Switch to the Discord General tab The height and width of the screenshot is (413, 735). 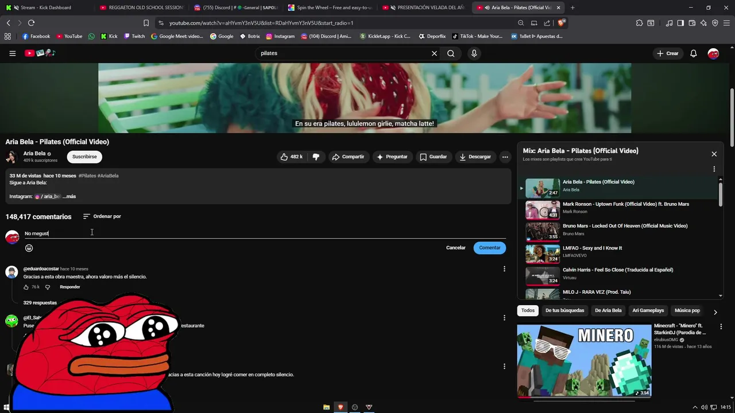pyautogui.click(x=235, y=7)
